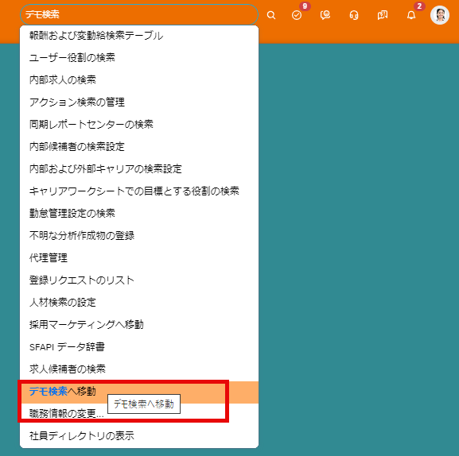The image size is (459, 456).
Task: Click the headset support icon
Action: click(354, 15)
